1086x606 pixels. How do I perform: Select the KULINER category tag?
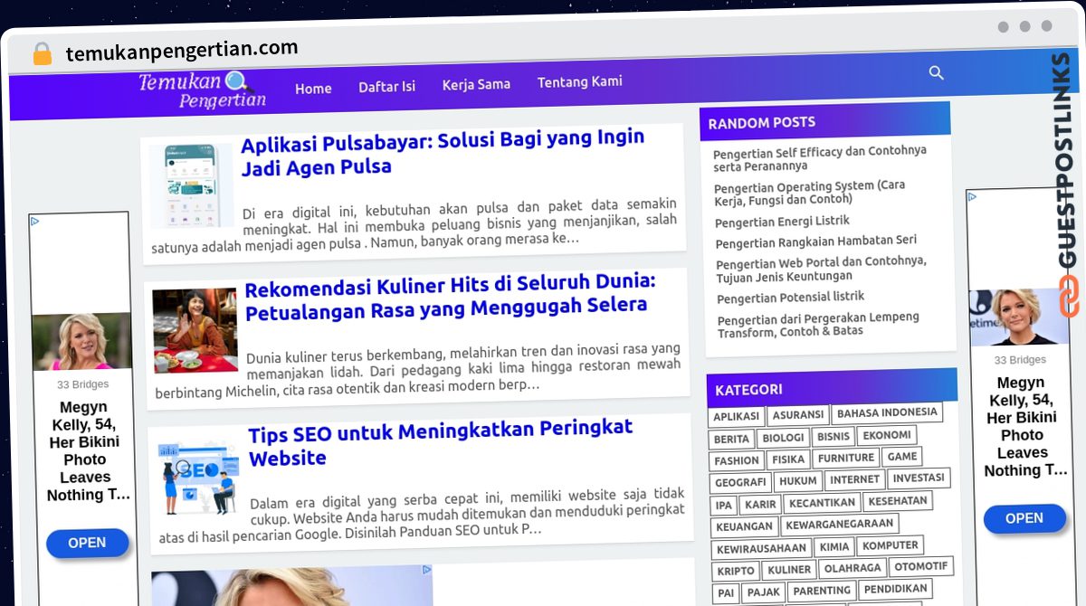(x=789, y=570)
